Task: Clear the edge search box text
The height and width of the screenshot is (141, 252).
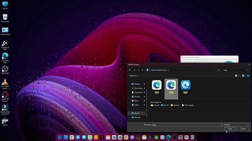Action: [x=247, y=70]
